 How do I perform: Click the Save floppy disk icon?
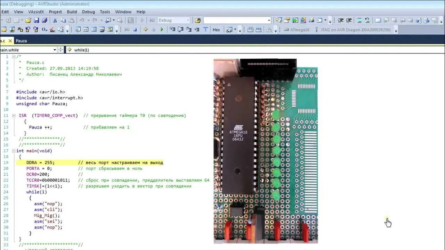36,20
